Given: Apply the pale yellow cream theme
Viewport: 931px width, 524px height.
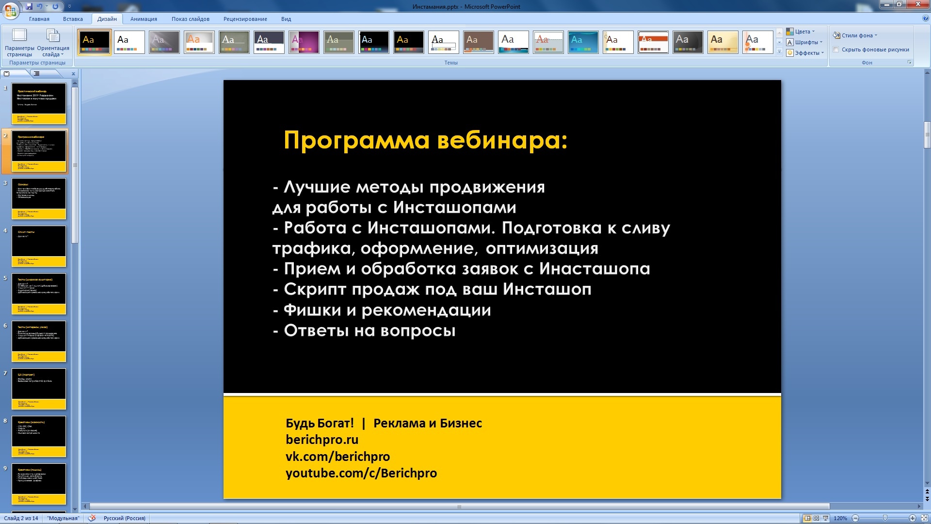Looking at the screenshot, I should (723, 42).
